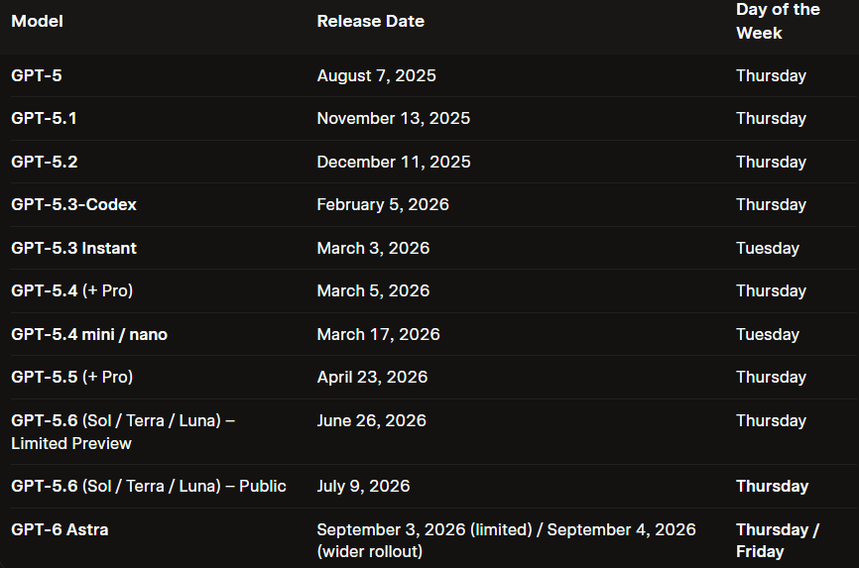859x568 pixels.
Task: Click the Model column header
Action: point(38,22)
